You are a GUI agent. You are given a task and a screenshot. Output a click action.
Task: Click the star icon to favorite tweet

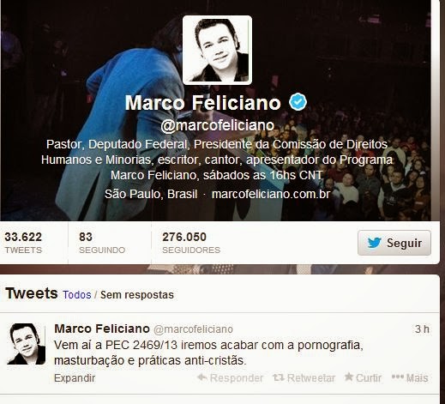349,377
